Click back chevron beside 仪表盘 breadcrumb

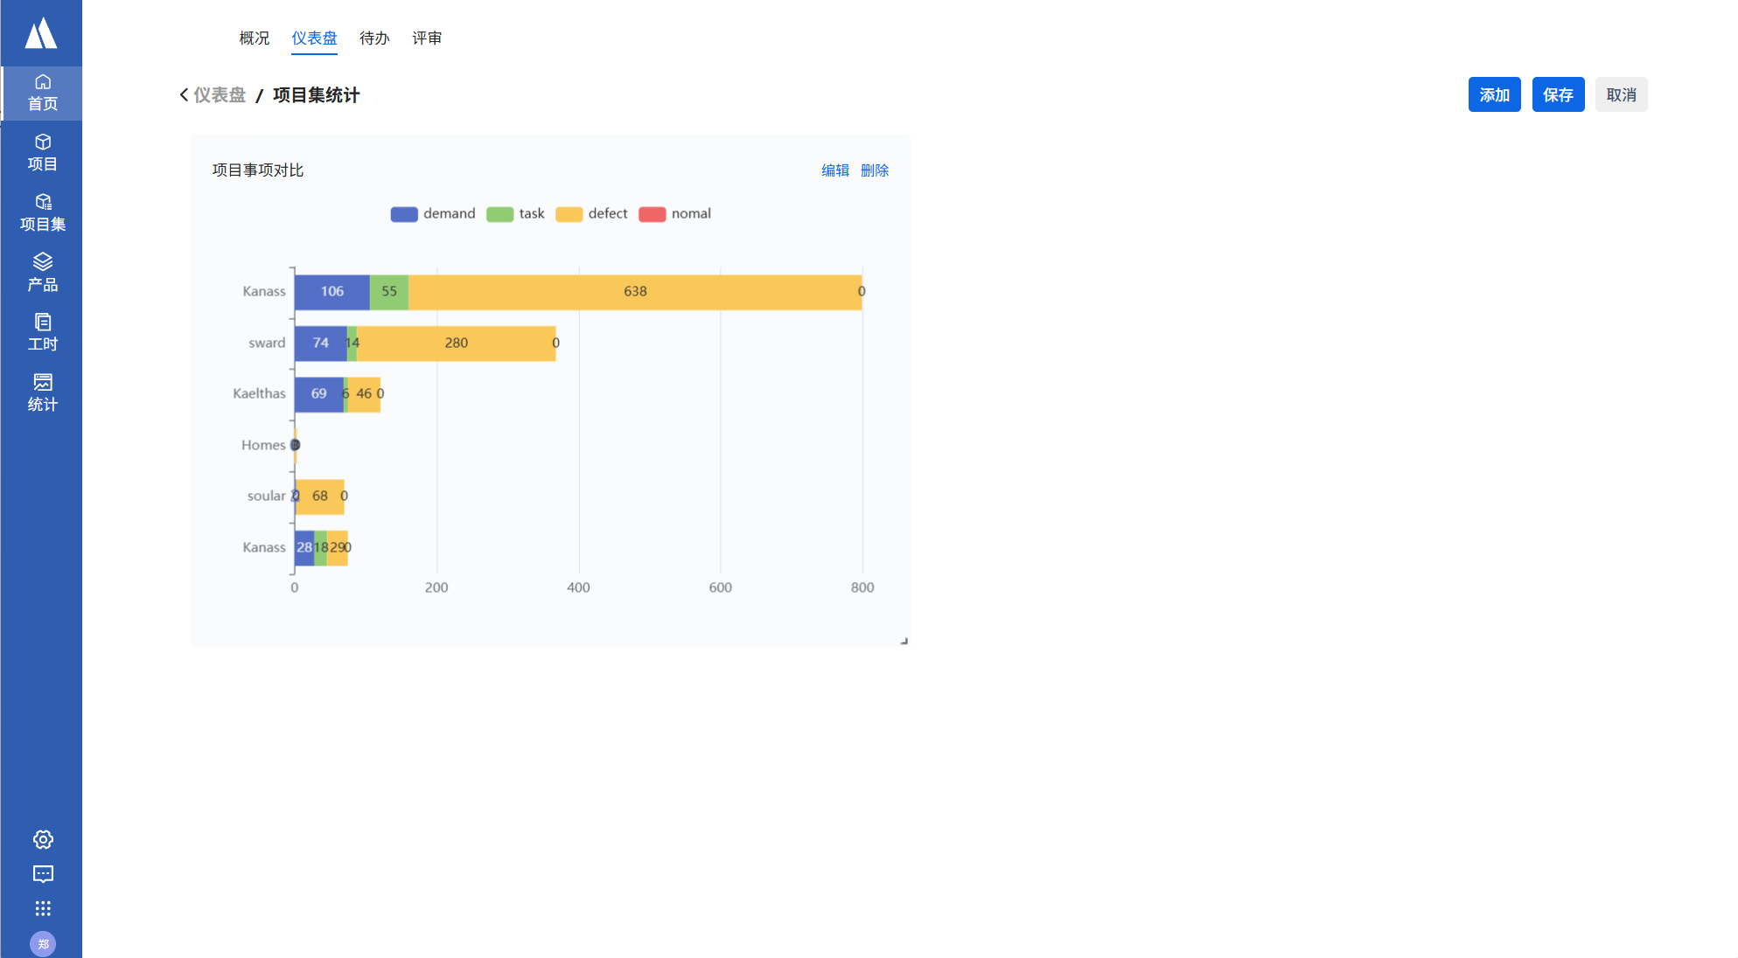(x=184, y=94)
